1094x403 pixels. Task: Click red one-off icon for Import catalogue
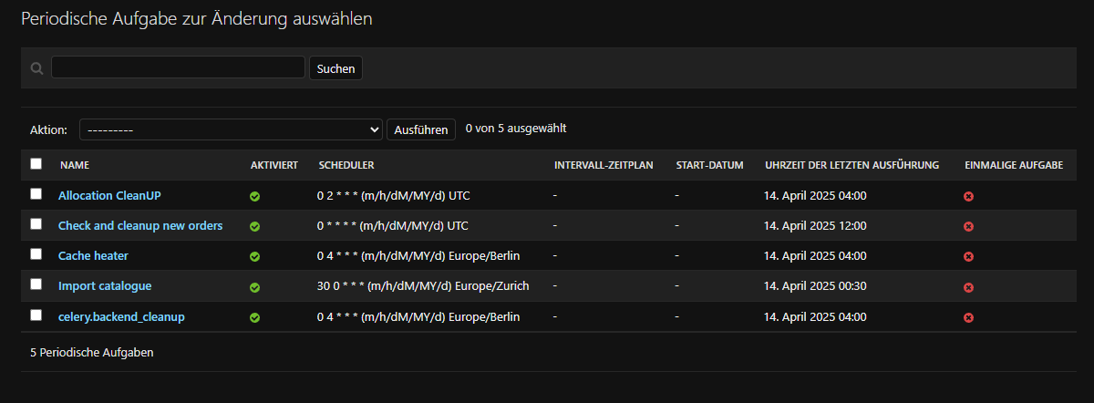(969, 287)
